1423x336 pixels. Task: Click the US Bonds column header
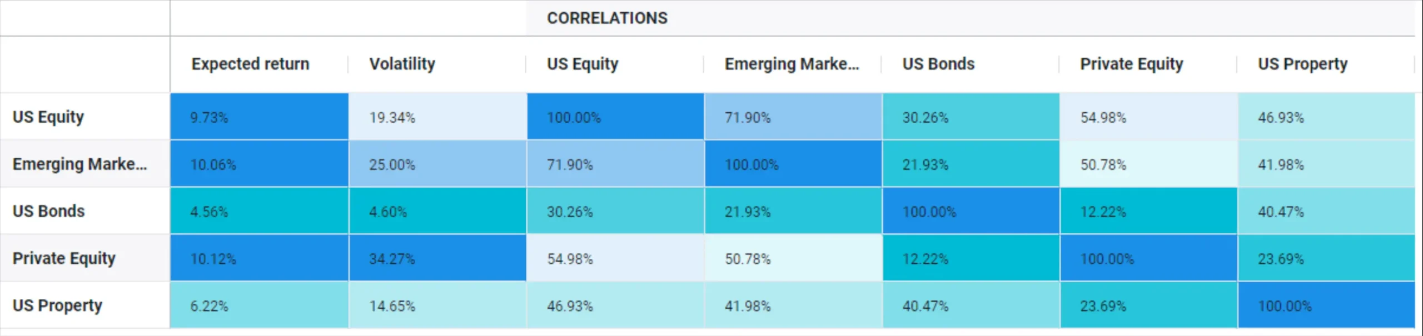938,64
